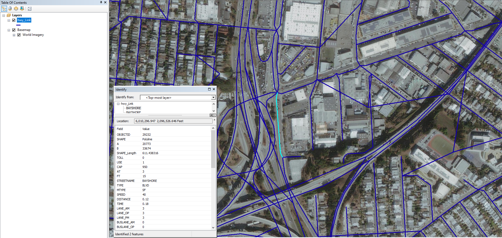Image resolution: width=502 pixels, height=238 pixels.
Task: Toggle hwy_Link layer visibility checkbox
Action: coord(14,20)
